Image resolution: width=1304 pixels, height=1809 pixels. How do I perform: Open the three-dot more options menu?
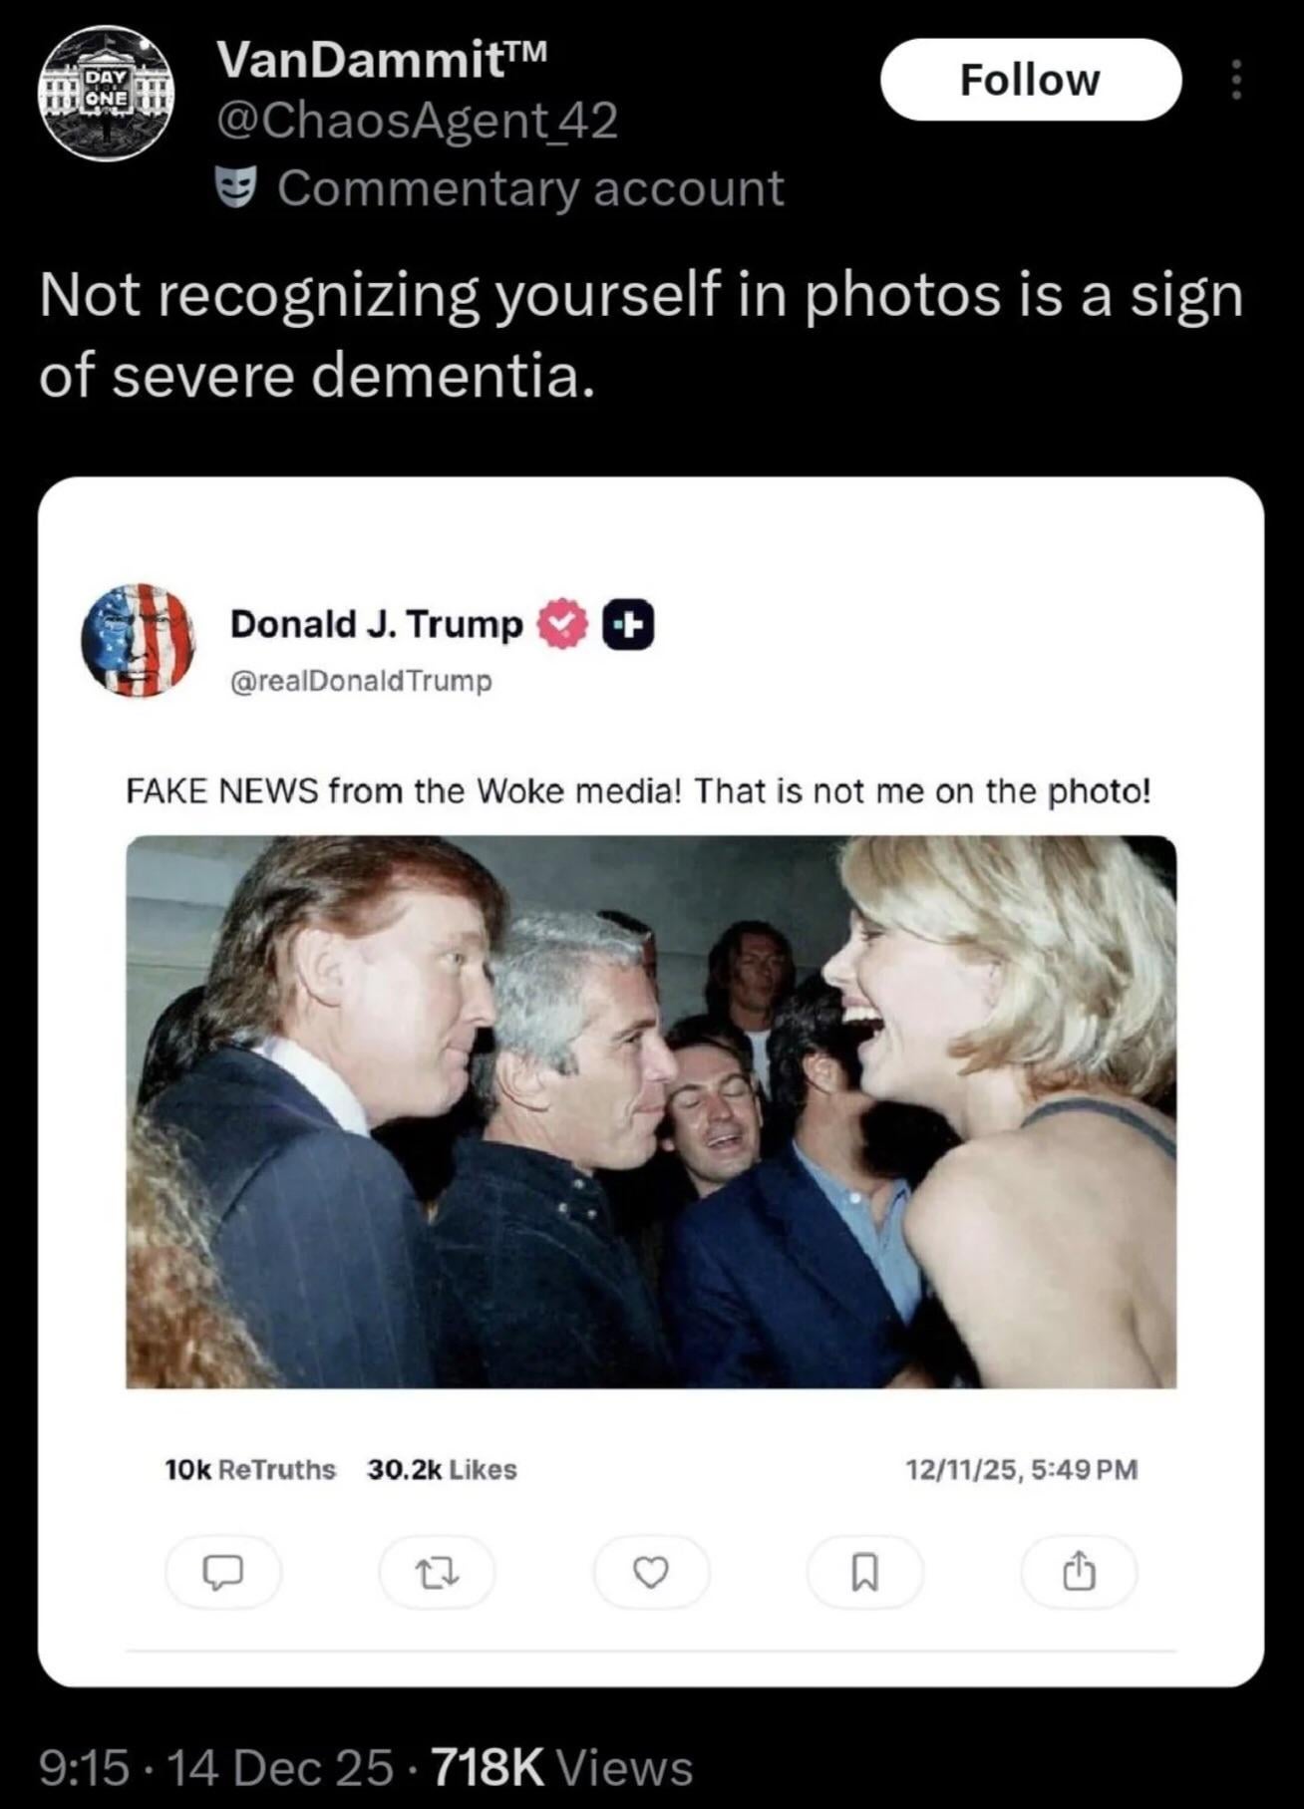point(1236,80)
